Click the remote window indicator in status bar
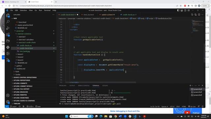 7,106
